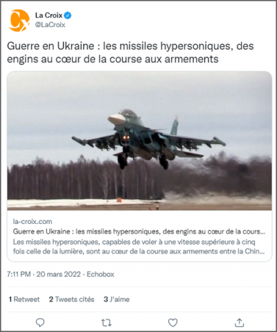Open the link card headline text

pyautogui.click(x=139, y=231)
